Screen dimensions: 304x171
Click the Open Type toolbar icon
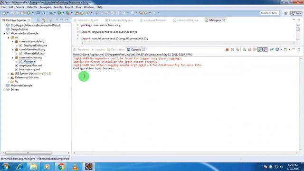point(77,13)
